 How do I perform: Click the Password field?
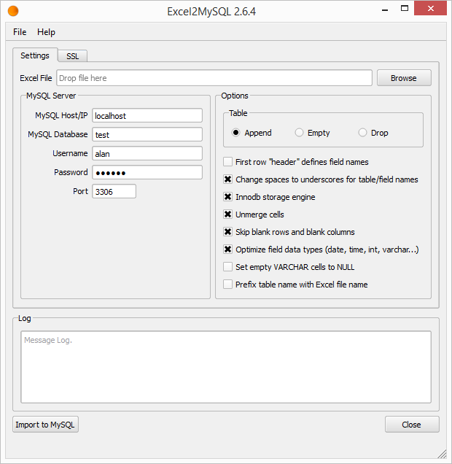(x=147, y=172)
